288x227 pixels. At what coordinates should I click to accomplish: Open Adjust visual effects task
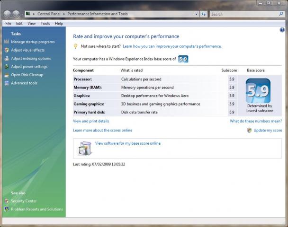[x=28, y=50]
